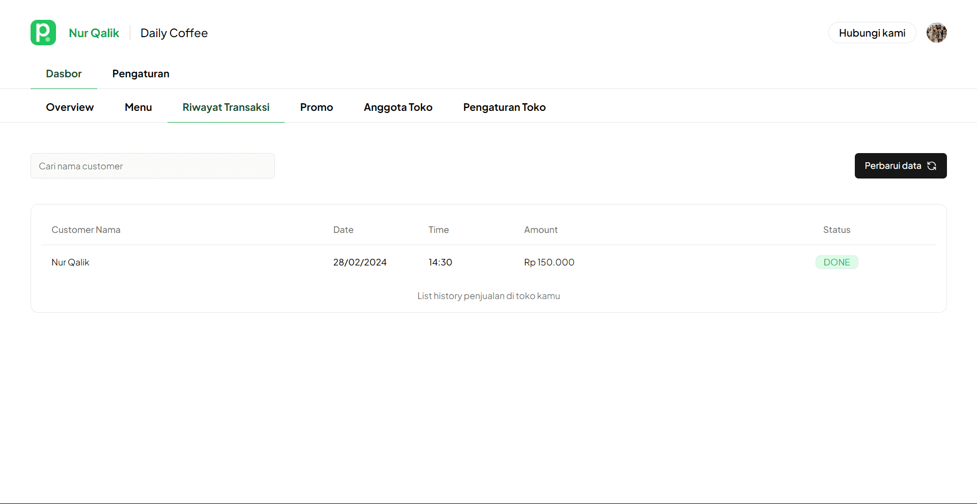Select the Menu sub-tab
Viewport: 977px width, 504px height.
point(138,107)
